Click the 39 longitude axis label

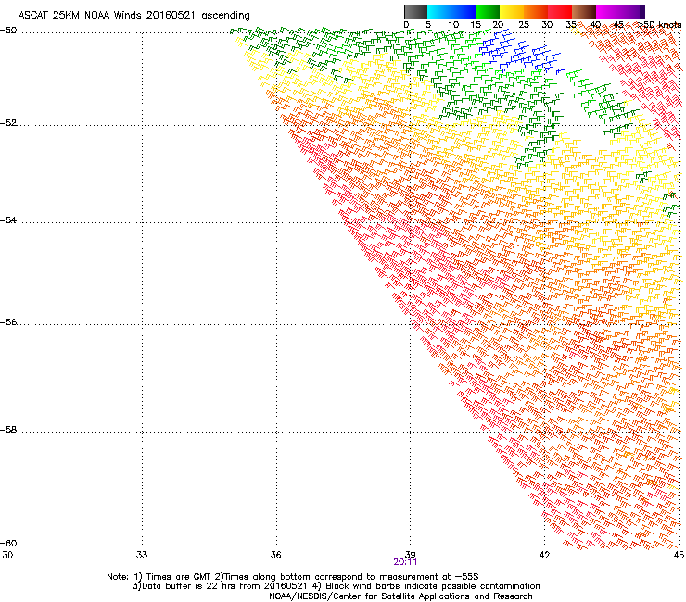click(411, 555)
